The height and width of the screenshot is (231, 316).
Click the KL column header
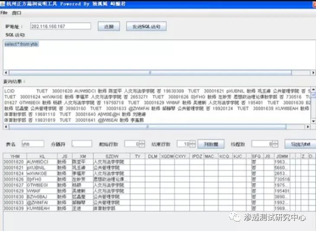(x=42, y=156)
